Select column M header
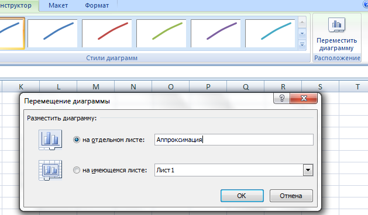Screen dimensions: 368x215 pyautogui.click(x=96, y=86)
